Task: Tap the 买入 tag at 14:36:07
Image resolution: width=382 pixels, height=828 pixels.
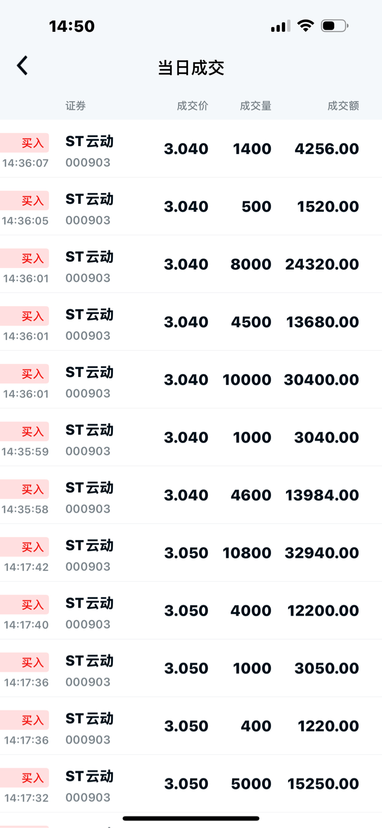Action: pyautogui.click(x=24, y=143)
